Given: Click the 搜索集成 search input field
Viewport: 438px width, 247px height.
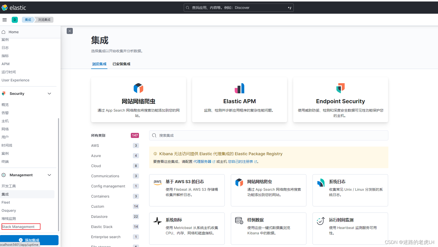Looking at the screenshot, I should click(269, 135).
